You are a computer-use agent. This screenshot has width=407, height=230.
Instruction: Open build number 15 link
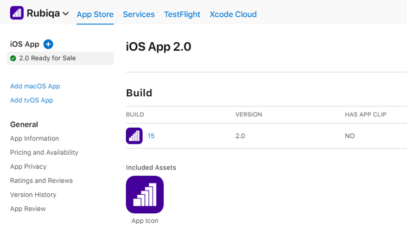(151, 136)
